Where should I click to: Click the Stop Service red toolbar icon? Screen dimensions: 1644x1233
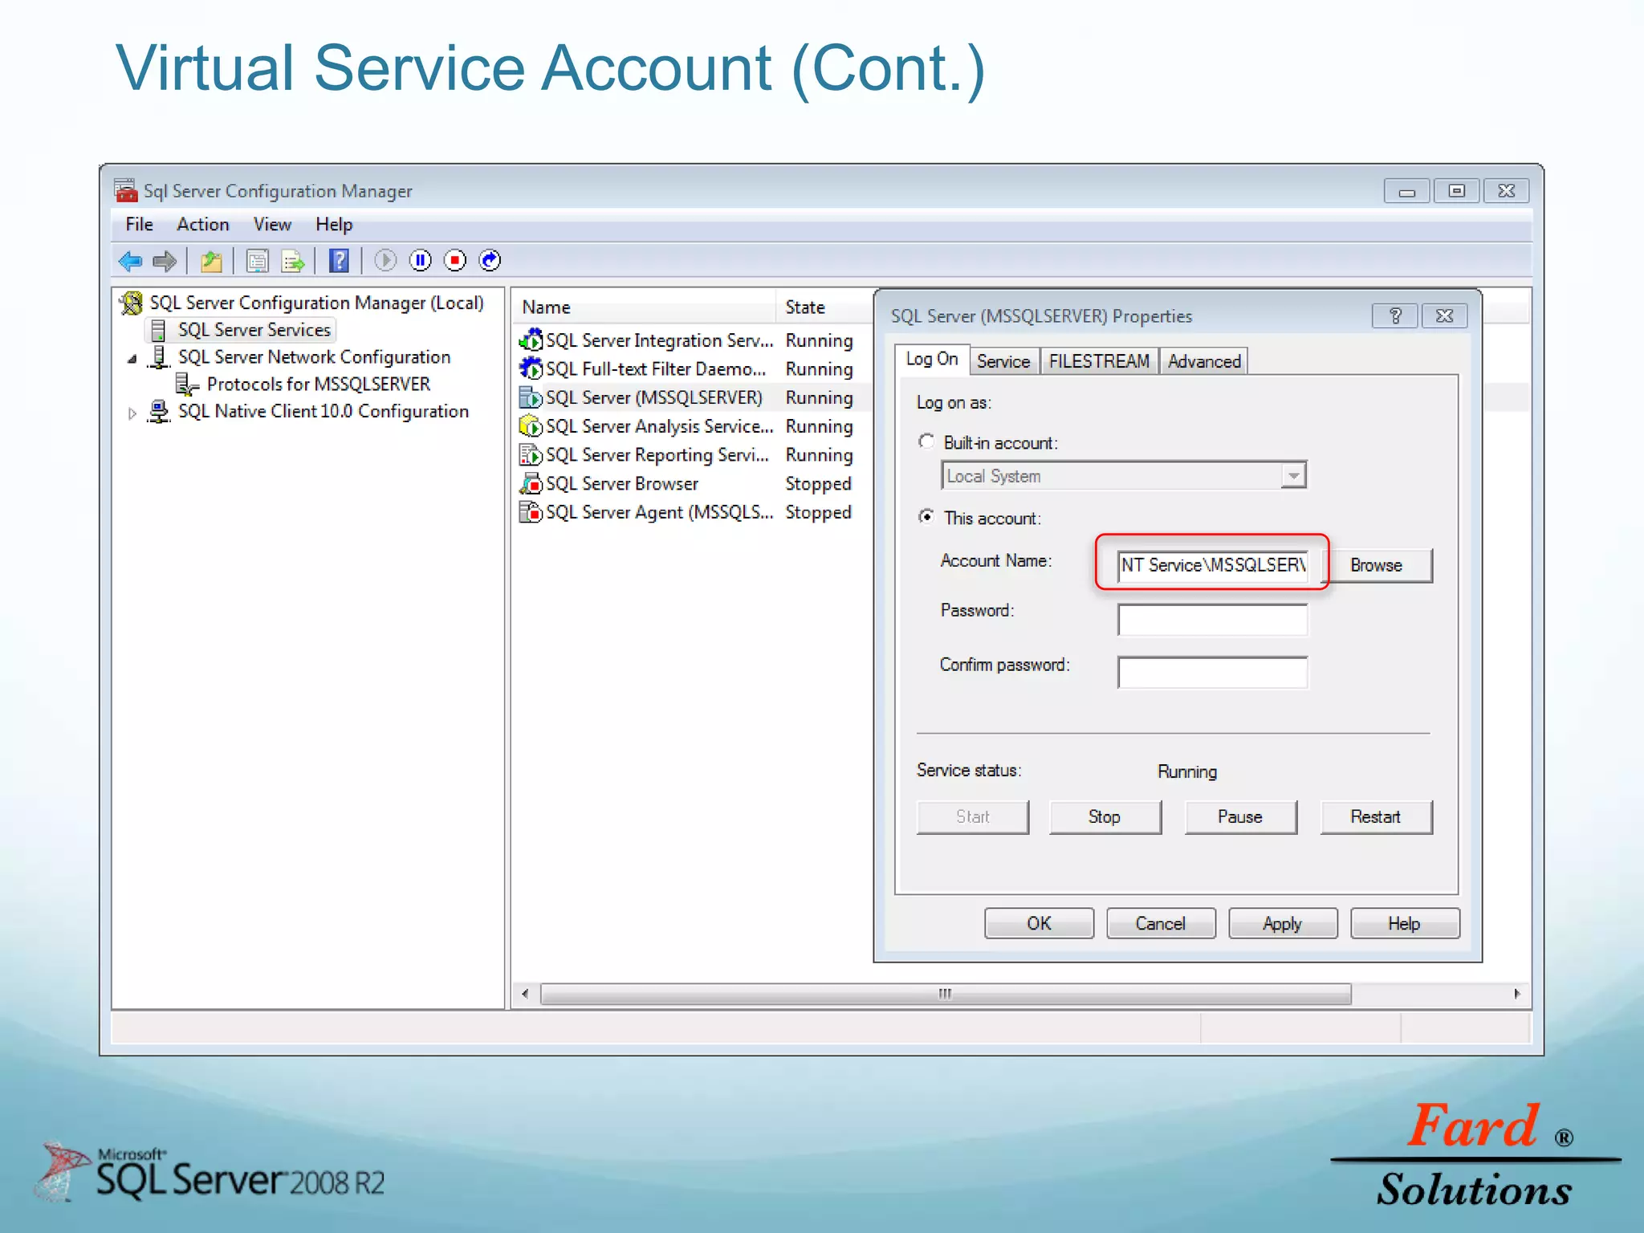tap(455, 260)
